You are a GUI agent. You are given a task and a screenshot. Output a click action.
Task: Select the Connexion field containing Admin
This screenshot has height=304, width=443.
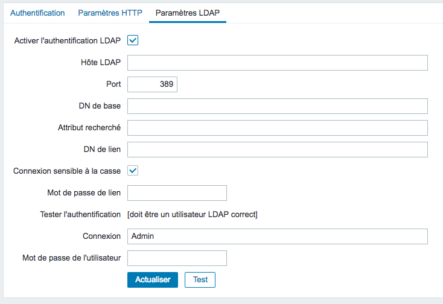tap(278, 236)
